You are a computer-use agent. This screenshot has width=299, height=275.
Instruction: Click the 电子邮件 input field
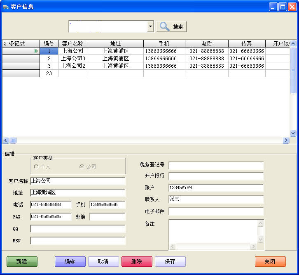click(216, 211)
